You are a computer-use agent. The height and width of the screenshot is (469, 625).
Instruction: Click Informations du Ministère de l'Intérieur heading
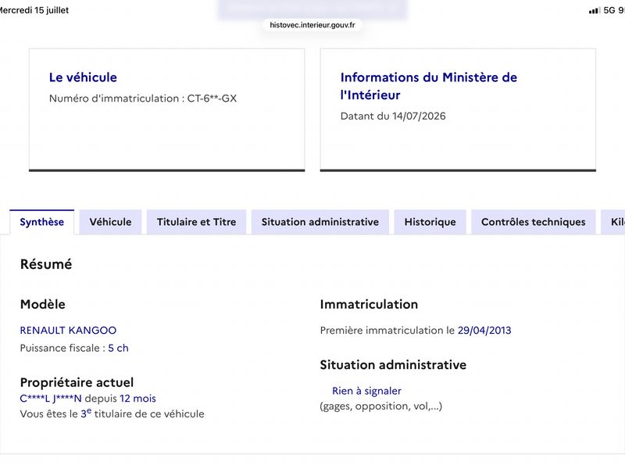click(428, 86)
